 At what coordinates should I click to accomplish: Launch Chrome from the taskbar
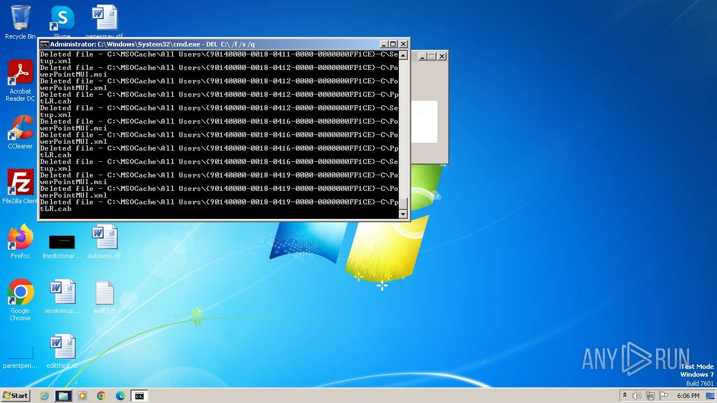coord(101,396)
